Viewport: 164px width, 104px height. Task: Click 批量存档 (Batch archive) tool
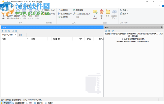click(x=63, y=17)
